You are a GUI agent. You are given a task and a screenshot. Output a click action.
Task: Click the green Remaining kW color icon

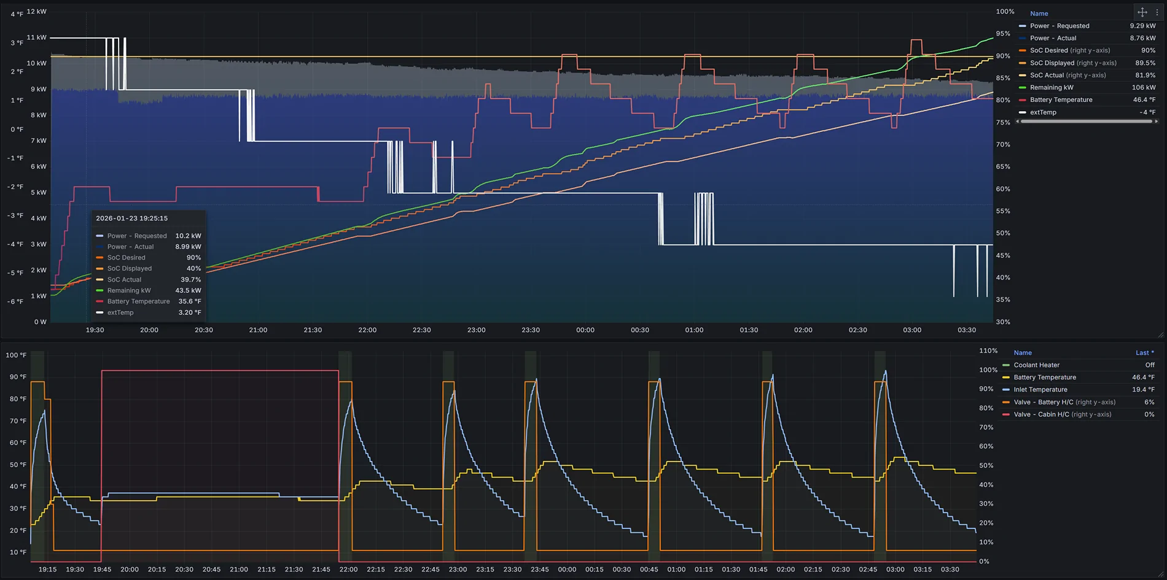pyautogui.click(x=1022, y=88)
